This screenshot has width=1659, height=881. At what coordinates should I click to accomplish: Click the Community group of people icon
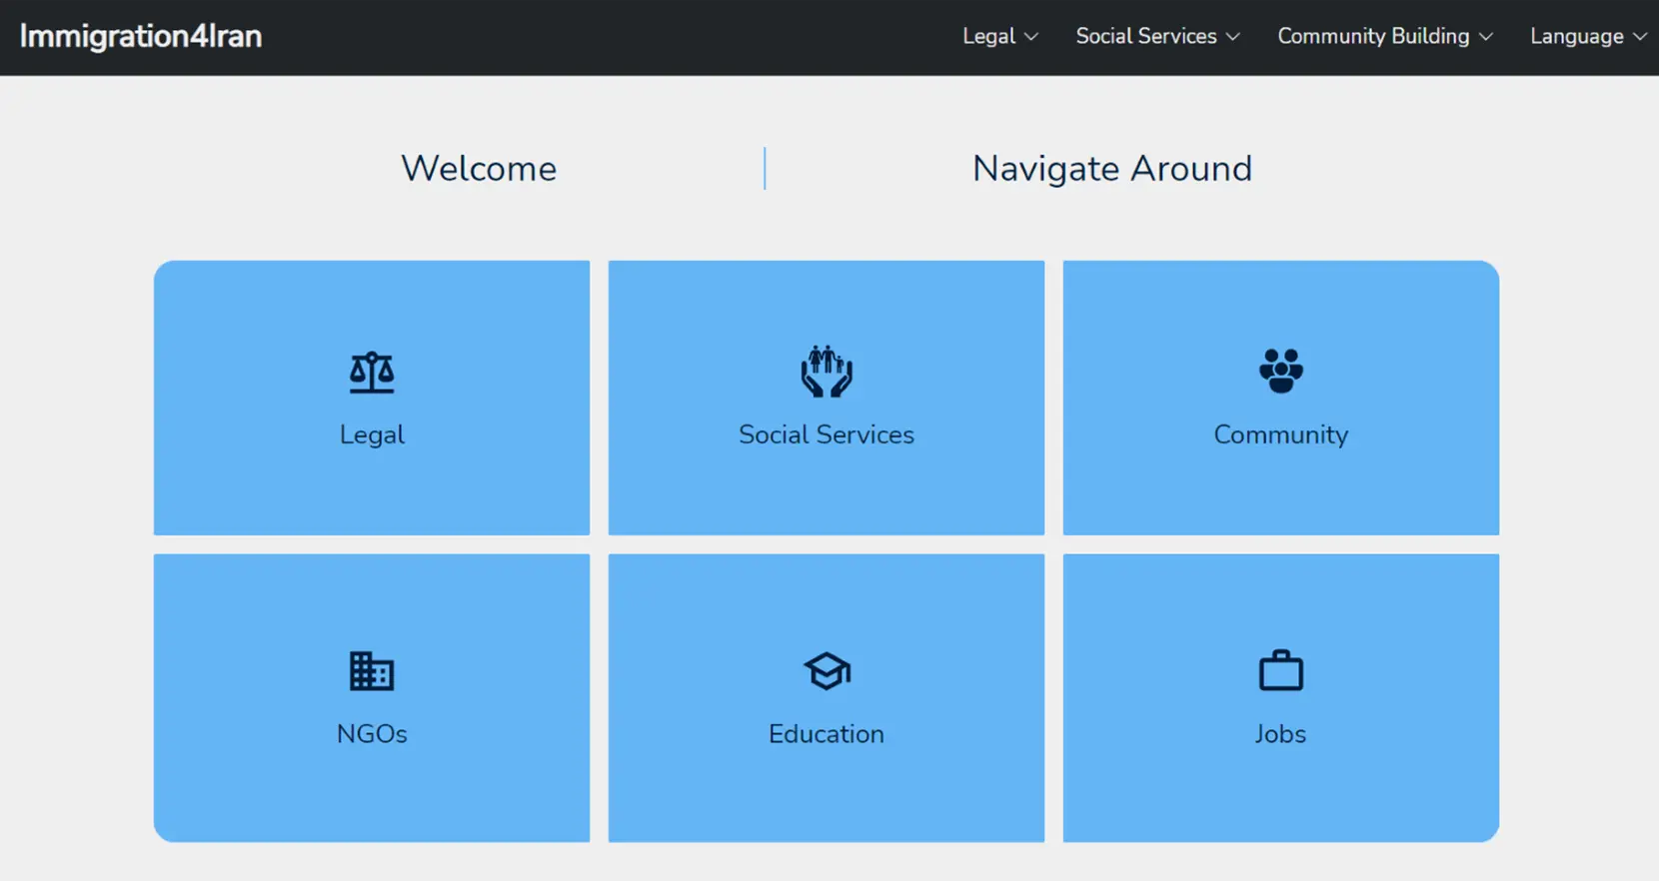point(1280,371)
